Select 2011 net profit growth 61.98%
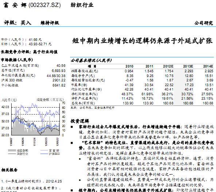 pos(147,94)
